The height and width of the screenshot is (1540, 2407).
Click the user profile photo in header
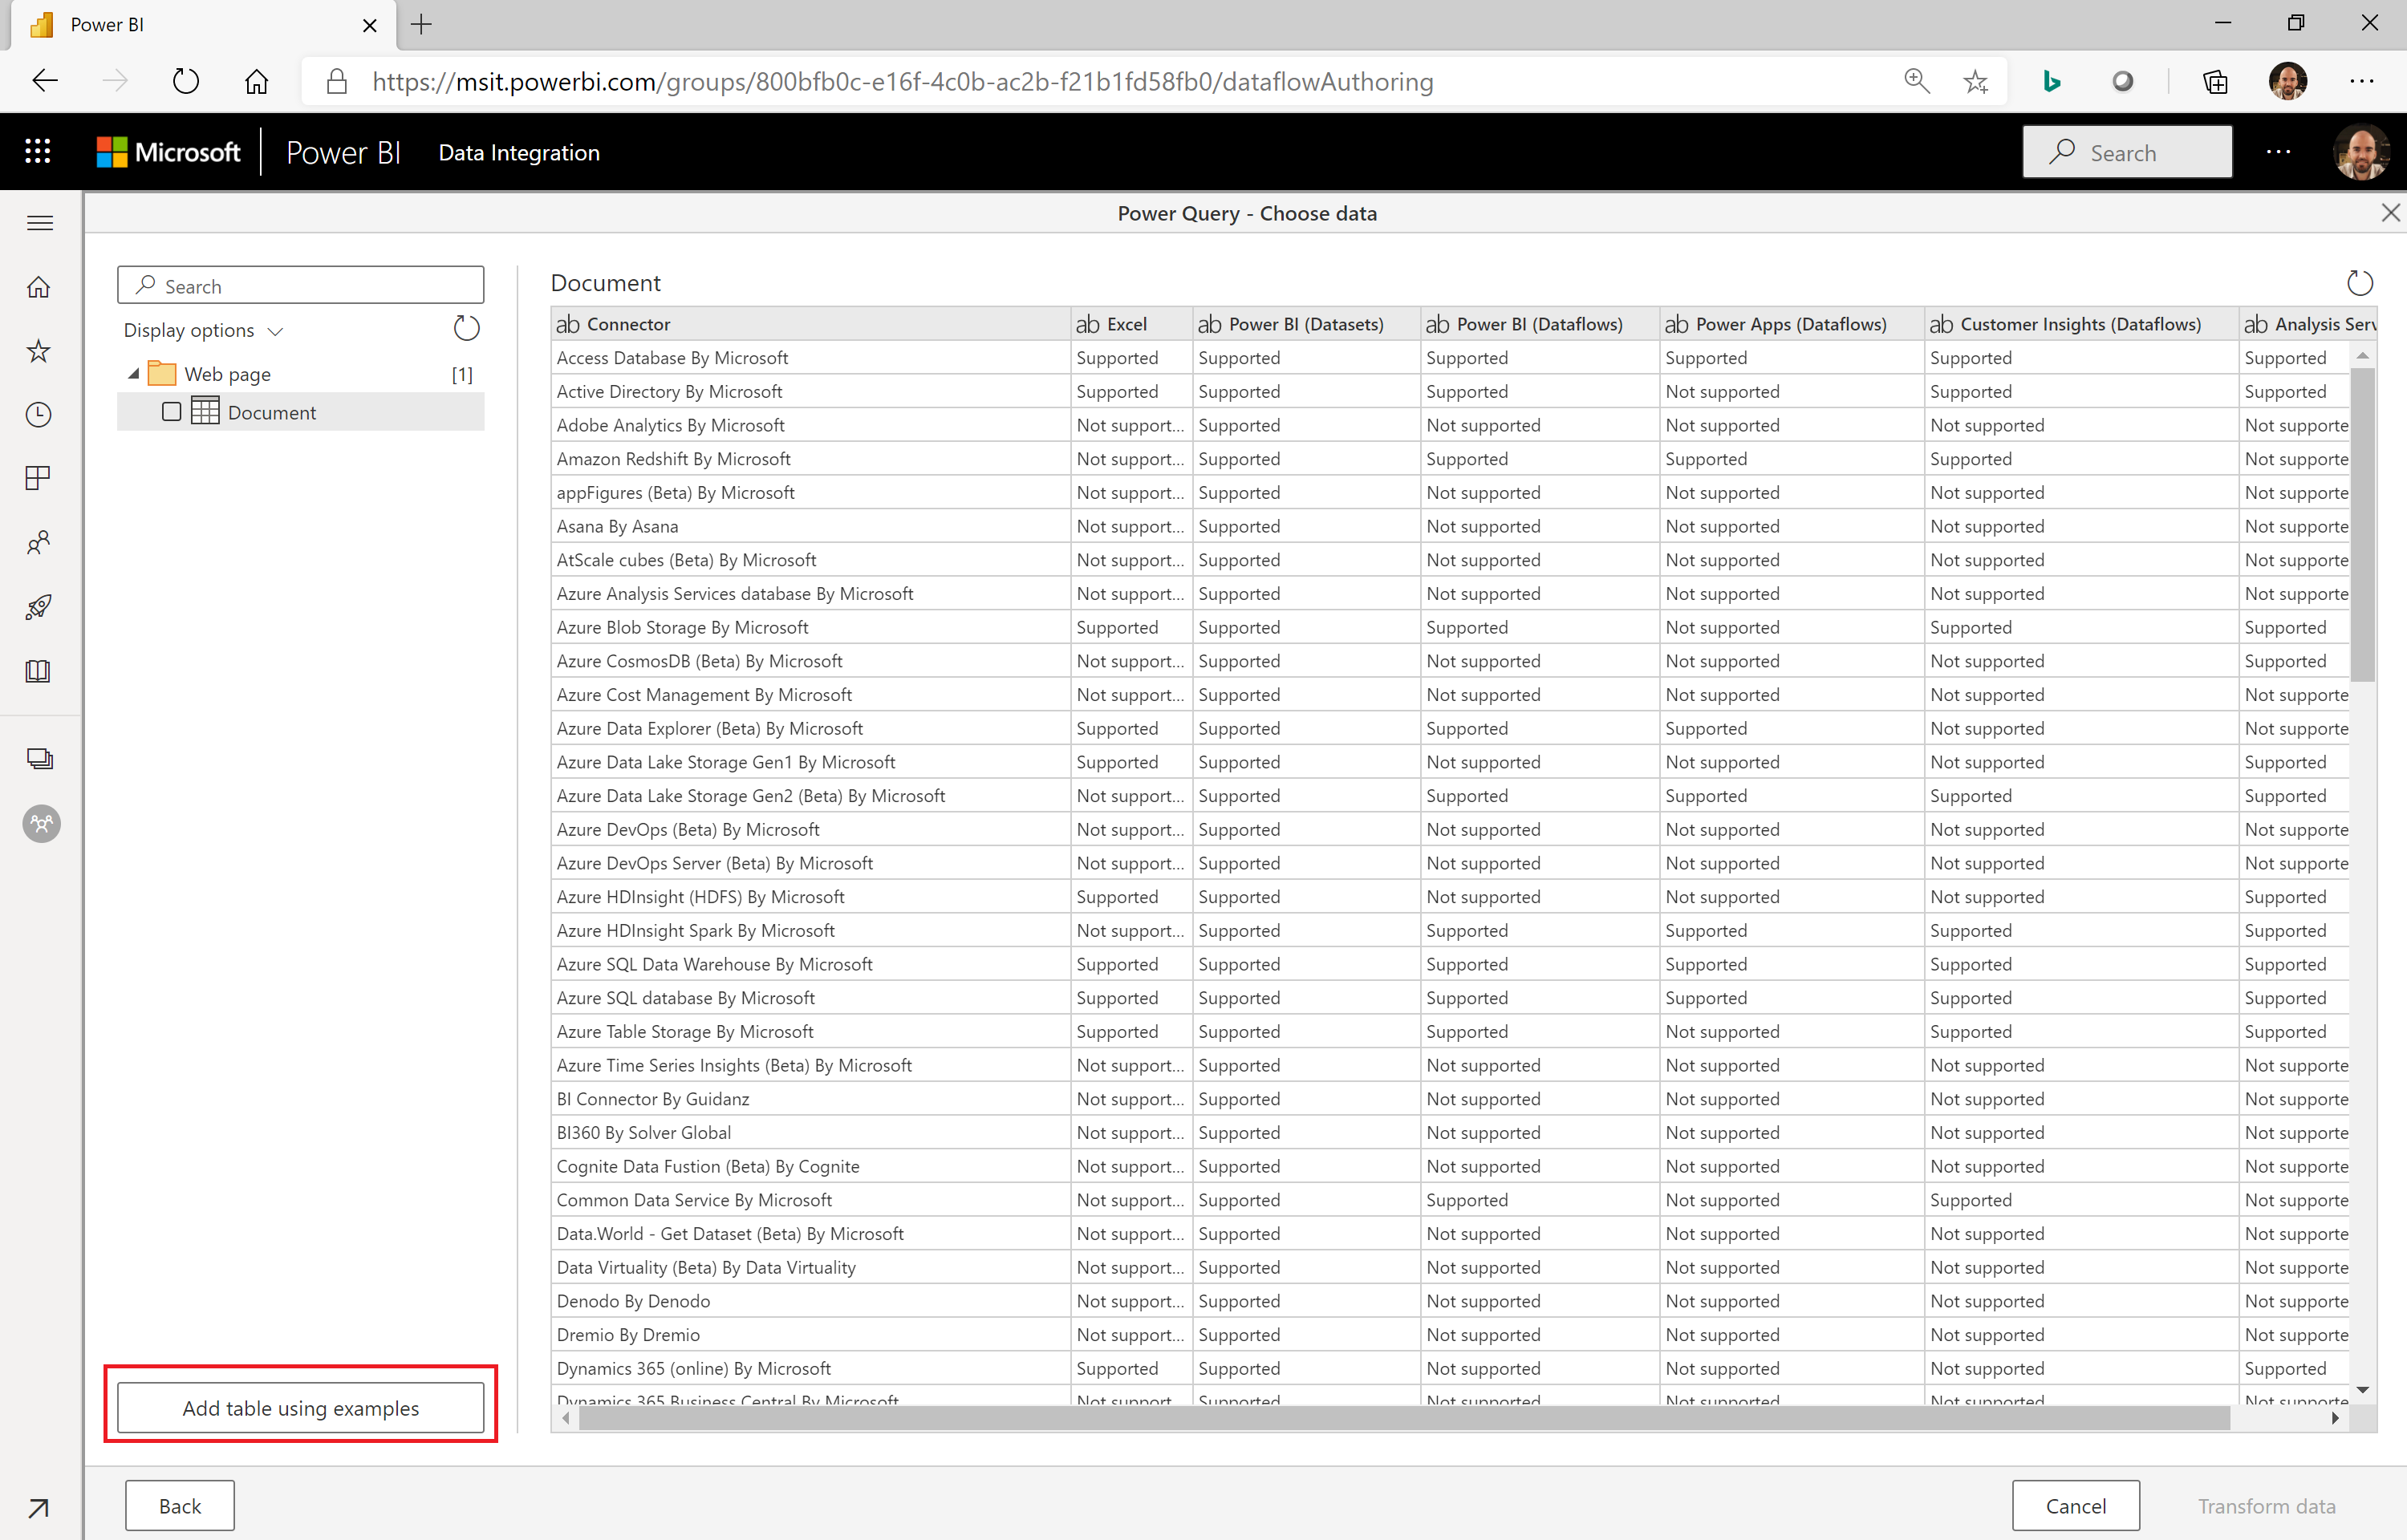click(x=2361, y=152)
